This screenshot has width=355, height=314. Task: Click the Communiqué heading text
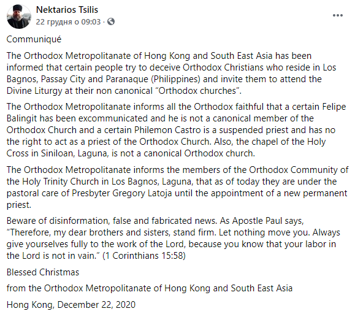34,39
